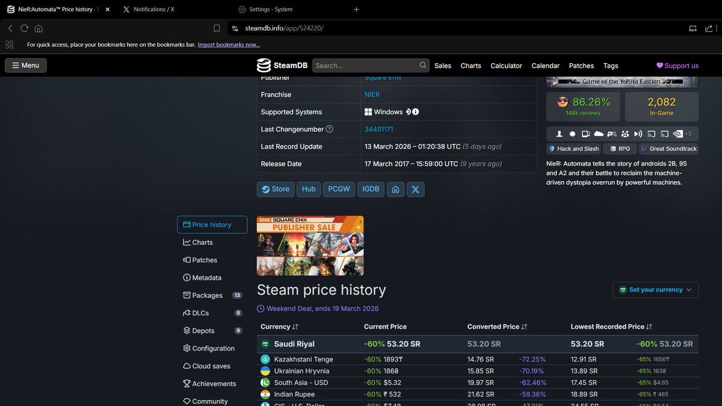Reload the page with the refresh icon
The height and width of the screenshot is (406, 722).
[25, 28]
